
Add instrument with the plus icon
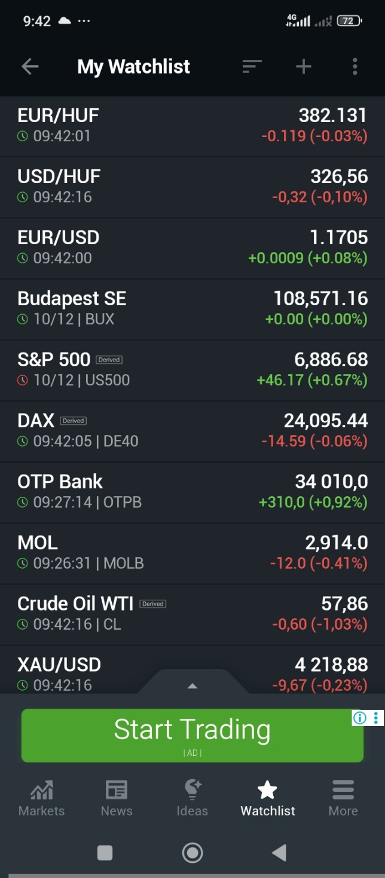[304, 66]
